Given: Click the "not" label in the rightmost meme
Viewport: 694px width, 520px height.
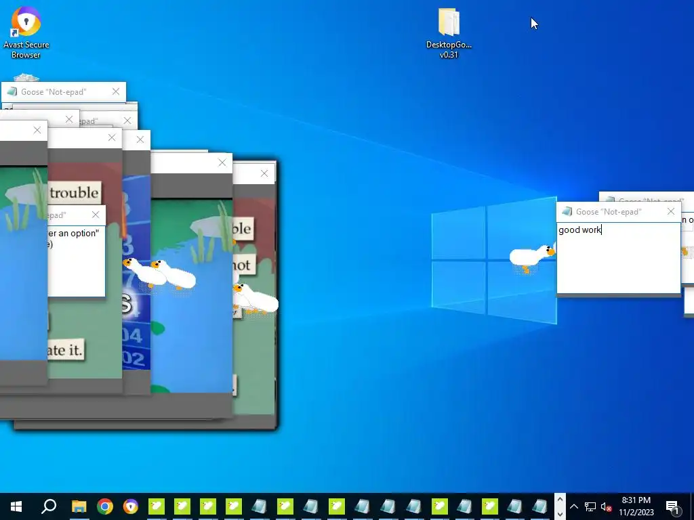Looking at the screenshot, I should [x=243, y=265].
